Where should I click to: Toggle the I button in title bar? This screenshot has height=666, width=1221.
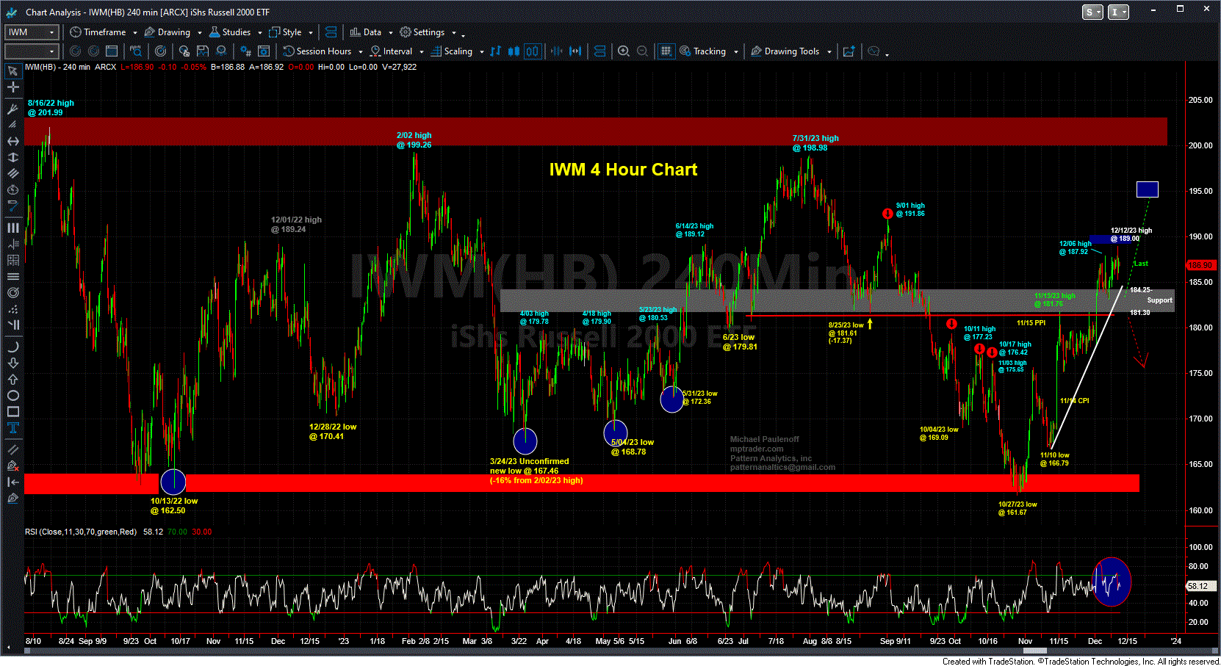(1118, 12)
